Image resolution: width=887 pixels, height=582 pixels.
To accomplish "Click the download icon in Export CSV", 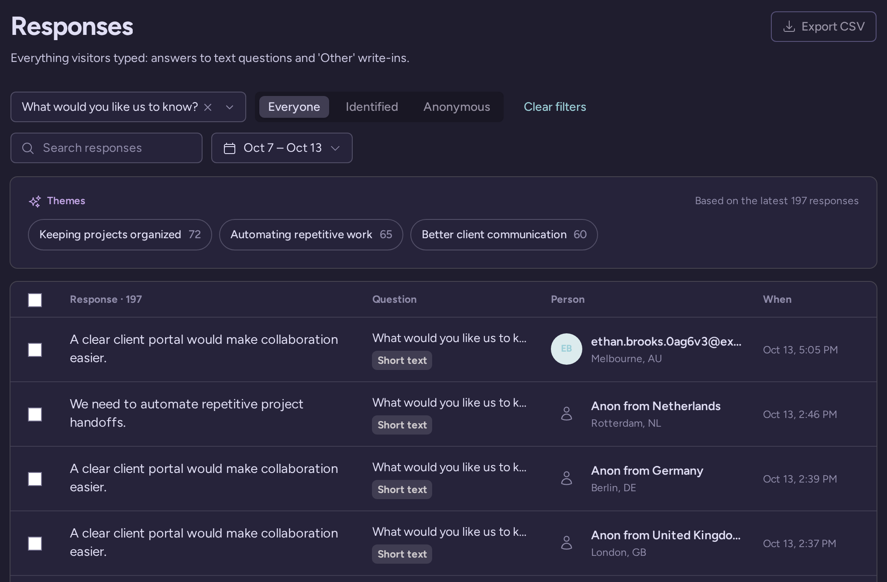I will tap(789, 27).
